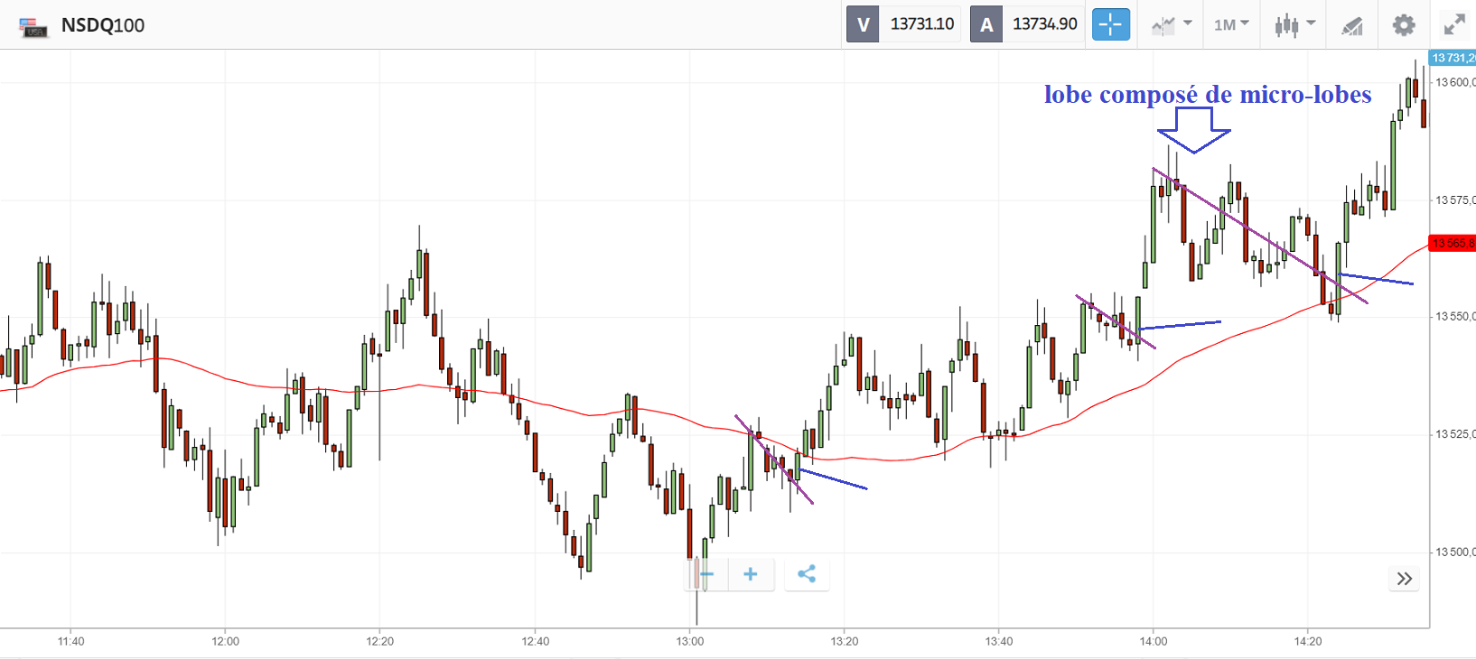
Task: Click the 13:00 time axis label
Action: [690, 642]
